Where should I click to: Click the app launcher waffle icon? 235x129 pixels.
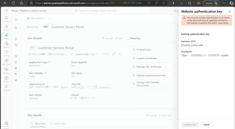click(x=6, y=11)
